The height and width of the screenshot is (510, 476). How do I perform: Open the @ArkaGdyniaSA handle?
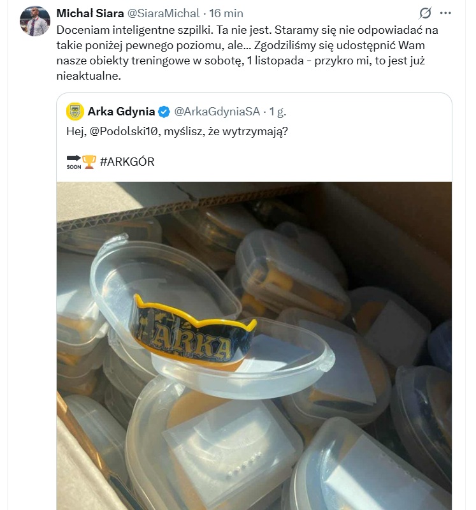click(217, 112)
